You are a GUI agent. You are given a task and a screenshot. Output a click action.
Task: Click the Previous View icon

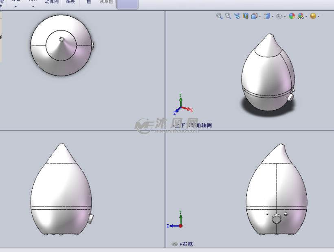tap(237, 16)
